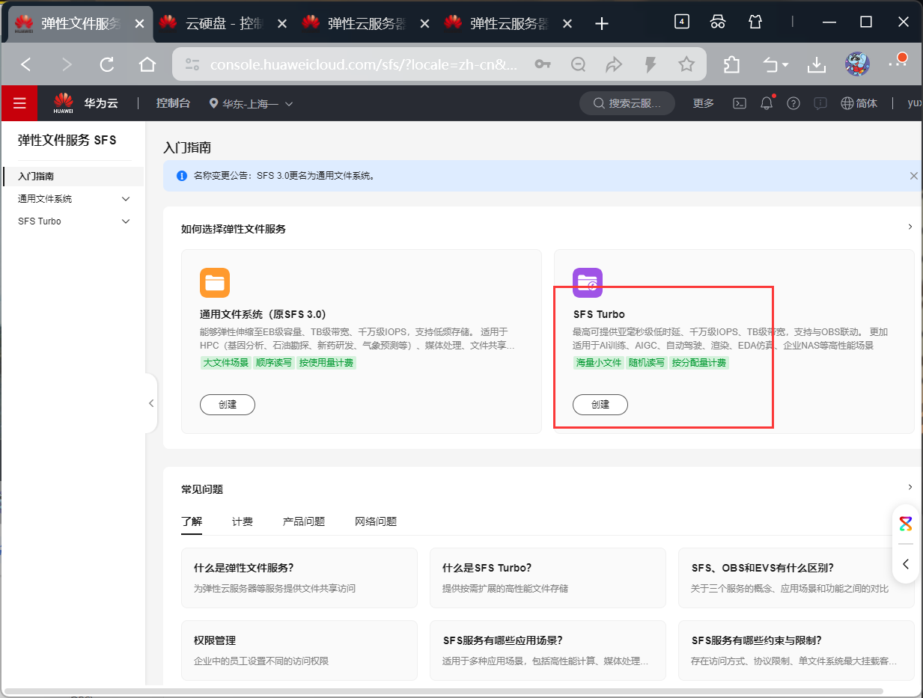Viewport: 923px width, 698px height.
Task: Switch to the 网络问题 FAQ tab
Action: [x=376, y=521]
